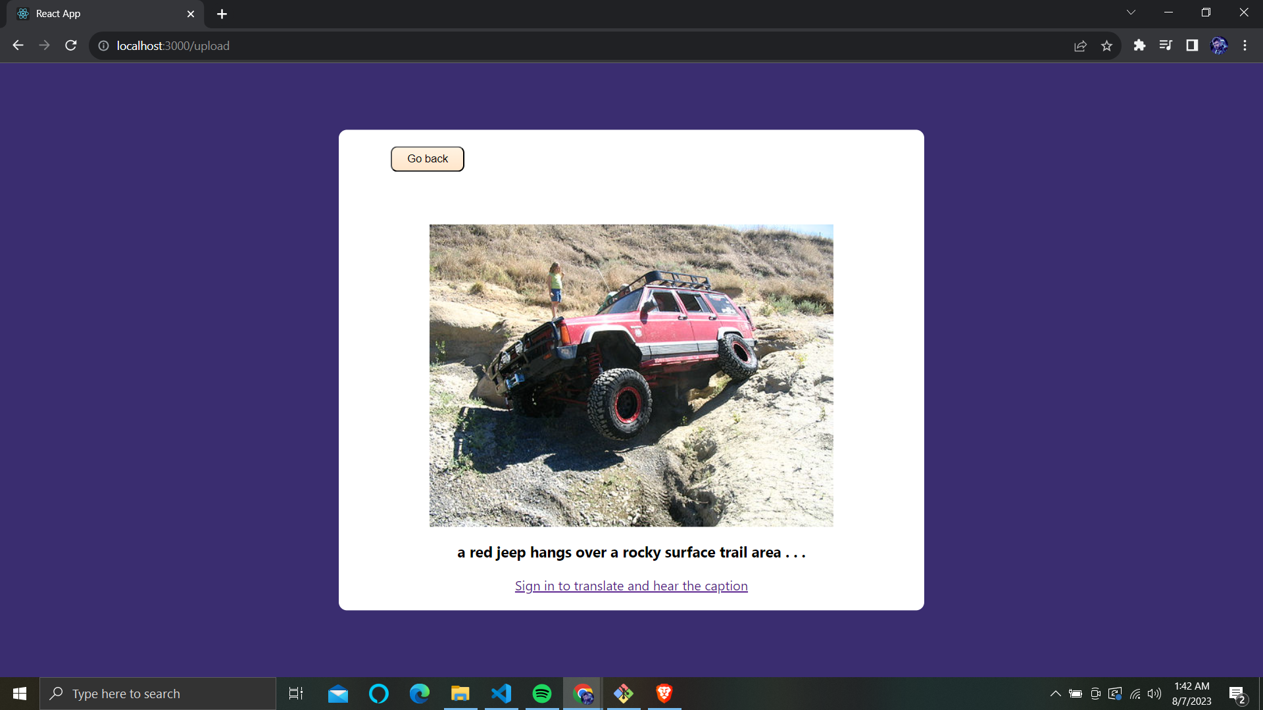Launch Brave browser from the taskbar
The image size is (1263, 710).
(x=664, y=693)
